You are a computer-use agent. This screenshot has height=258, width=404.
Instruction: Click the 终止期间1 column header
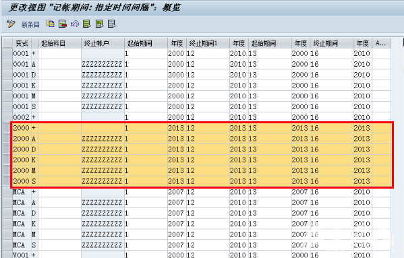[208, 43]
